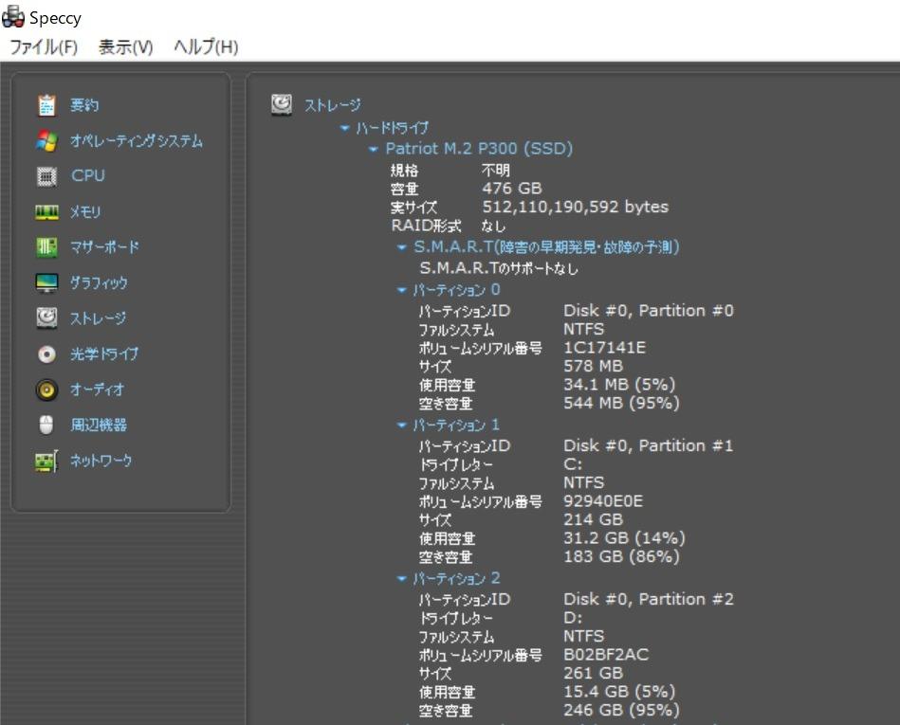The image size is (900, 725).
Task: Go to 周辺機器 section label
Action: [x=99, y=425]
